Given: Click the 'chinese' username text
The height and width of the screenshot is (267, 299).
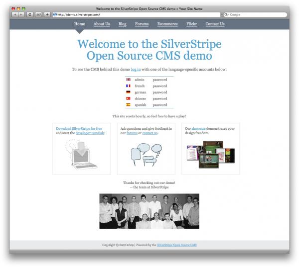Looking at the screenshot, I should click(140, 98).
